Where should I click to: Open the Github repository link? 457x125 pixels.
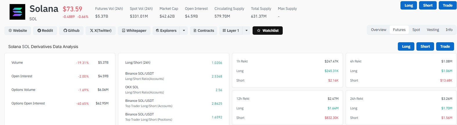pyautogui.click(x=71, y=31)
